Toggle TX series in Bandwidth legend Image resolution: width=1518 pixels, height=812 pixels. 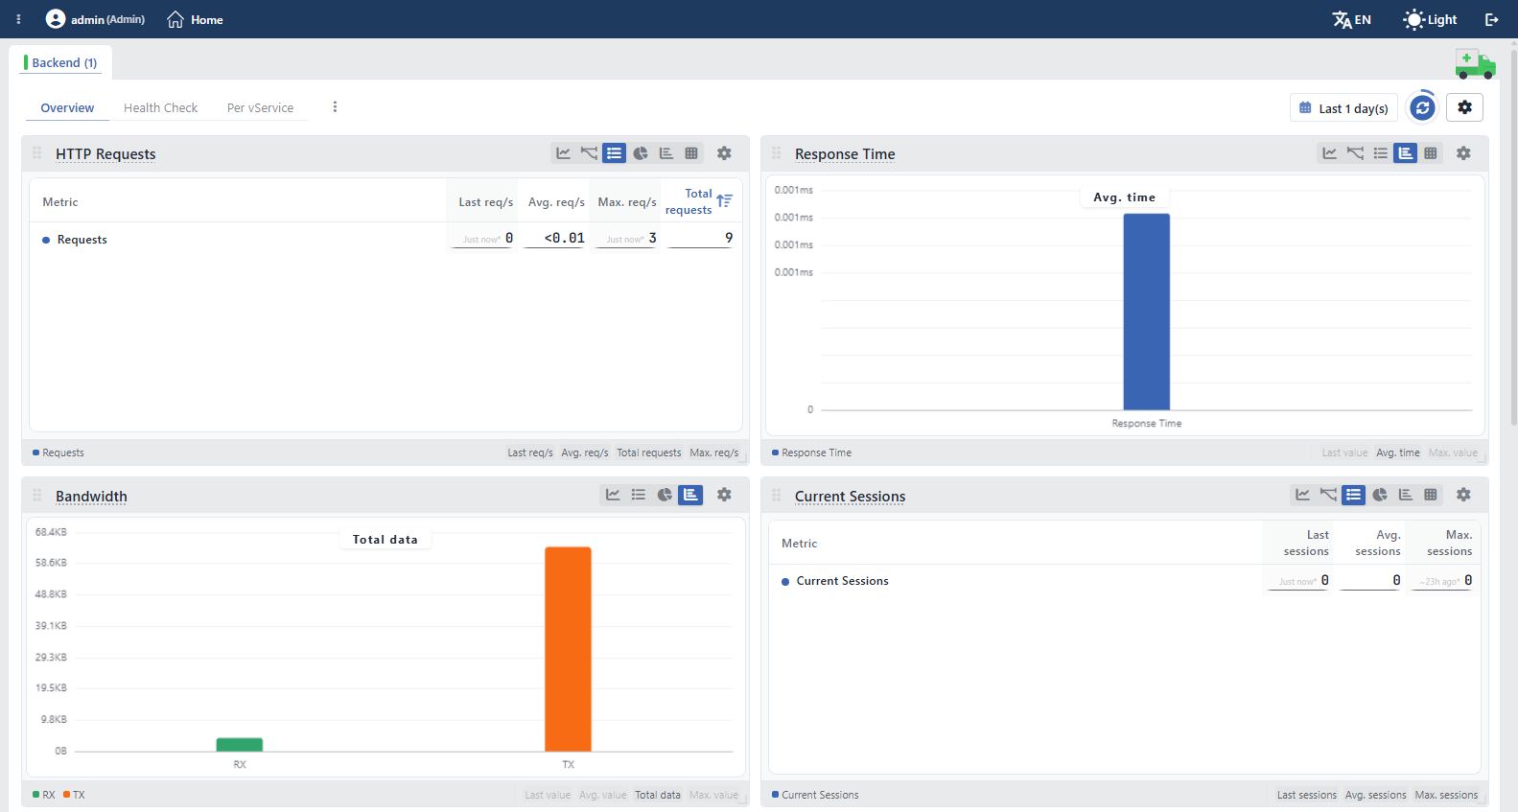pyautogui.click(x=74, y=795)
